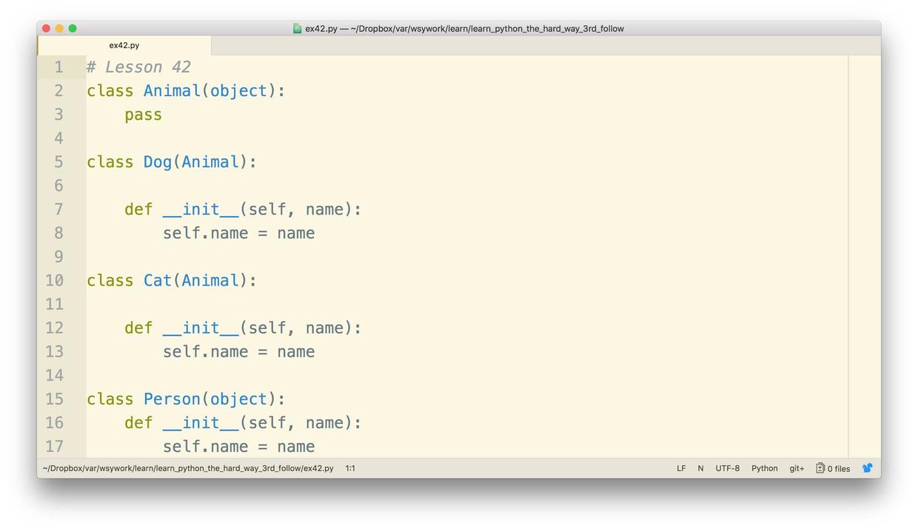The image size is (918, 531).
Task: Select line 5 via its gutter number
Action: (x=58, y=162)
